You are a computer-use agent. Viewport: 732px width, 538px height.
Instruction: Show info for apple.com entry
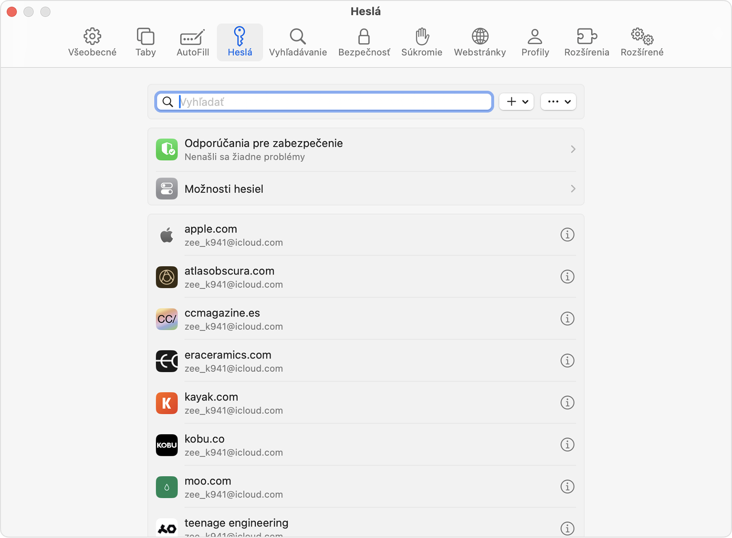point(567,234)
